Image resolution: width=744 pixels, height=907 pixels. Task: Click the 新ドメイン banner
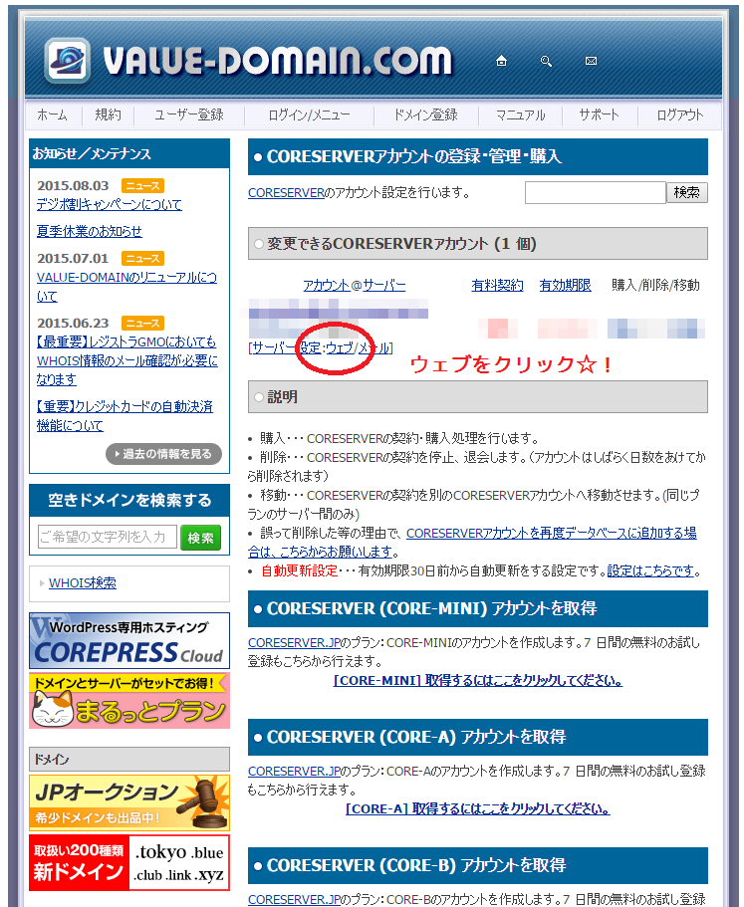tap(129, 862)
